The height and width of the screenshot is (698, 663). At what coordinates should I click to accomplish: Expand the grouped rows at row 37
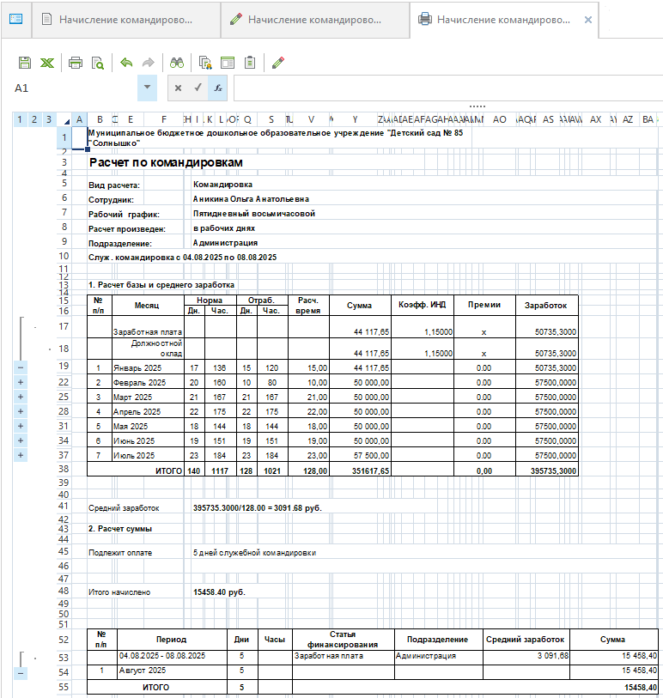click(x=20, y=455)
